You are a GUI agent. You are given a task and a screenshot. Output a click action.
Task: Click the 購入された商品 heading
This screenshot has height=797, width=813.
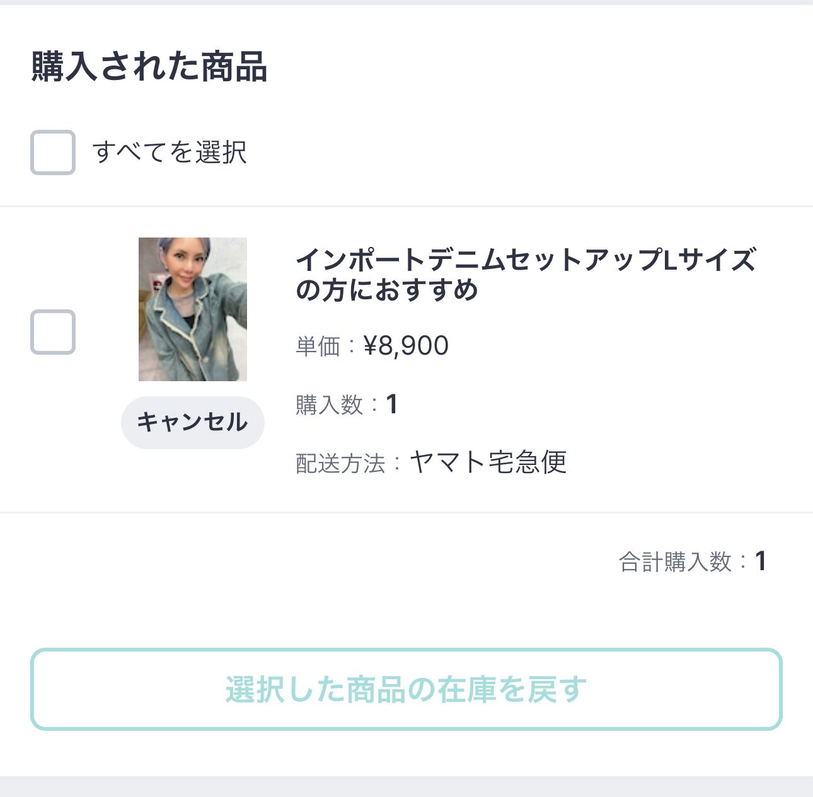point(149,67)
